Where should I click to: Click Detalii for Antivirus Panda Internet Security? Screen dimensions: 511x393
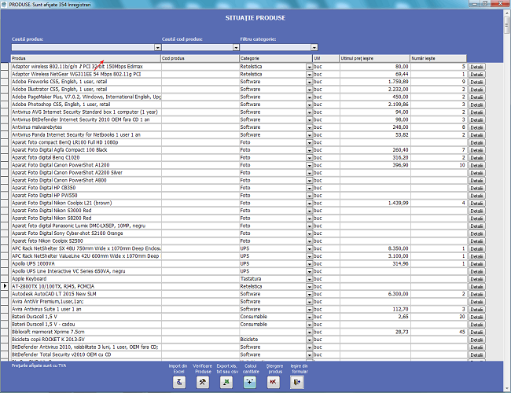coord(476,135)
